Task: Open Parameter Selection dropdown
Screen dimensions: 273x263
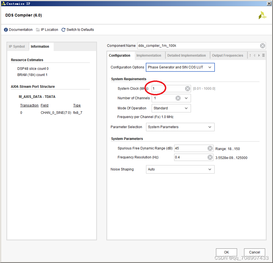Action: click(180, 127)
